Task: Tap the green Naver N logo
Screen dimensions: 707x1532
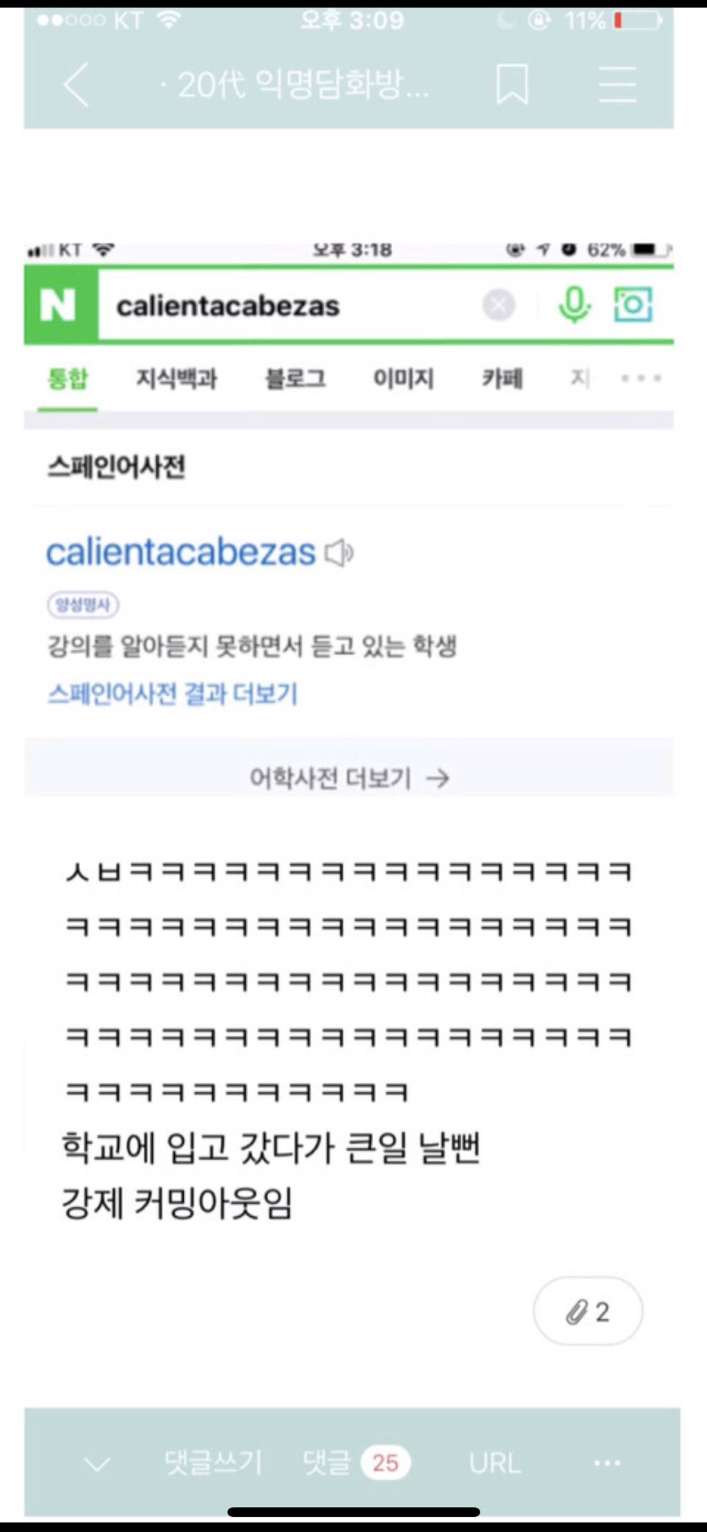Action: pos(60,305)
